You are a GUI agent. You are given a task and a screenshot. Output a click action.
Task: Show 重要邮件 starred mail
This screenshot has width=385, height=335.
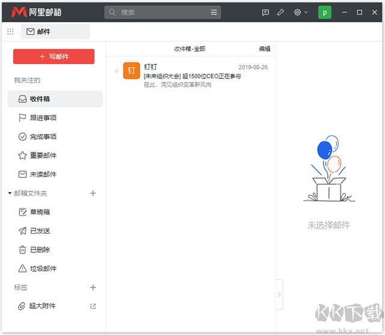(x=55, y=155)
